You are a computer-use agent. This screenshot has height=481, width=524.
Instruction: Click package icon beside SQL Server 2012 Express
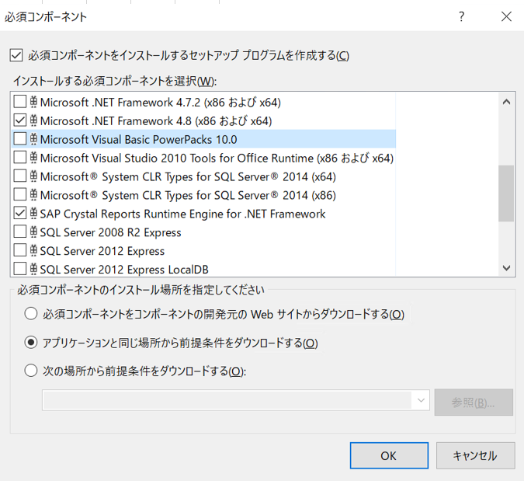coord(33,250)
